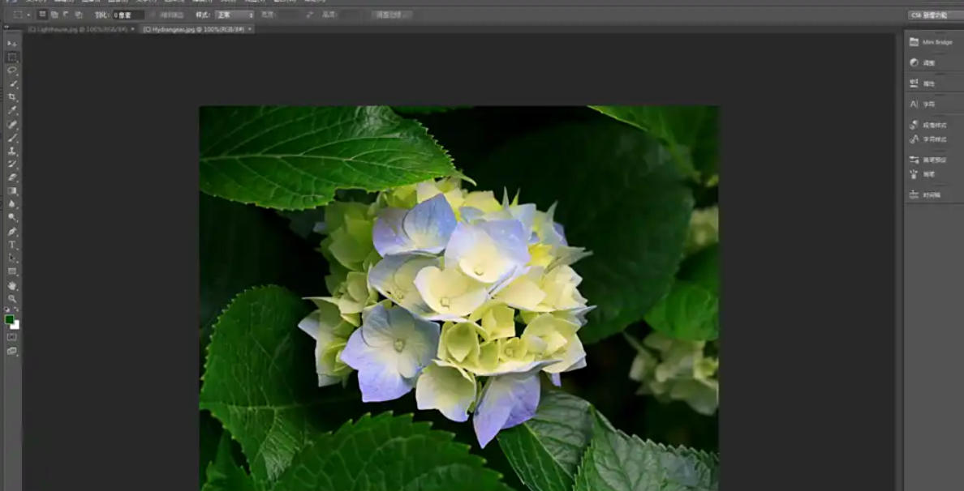Select the Lasso tool

click(10, 69)
